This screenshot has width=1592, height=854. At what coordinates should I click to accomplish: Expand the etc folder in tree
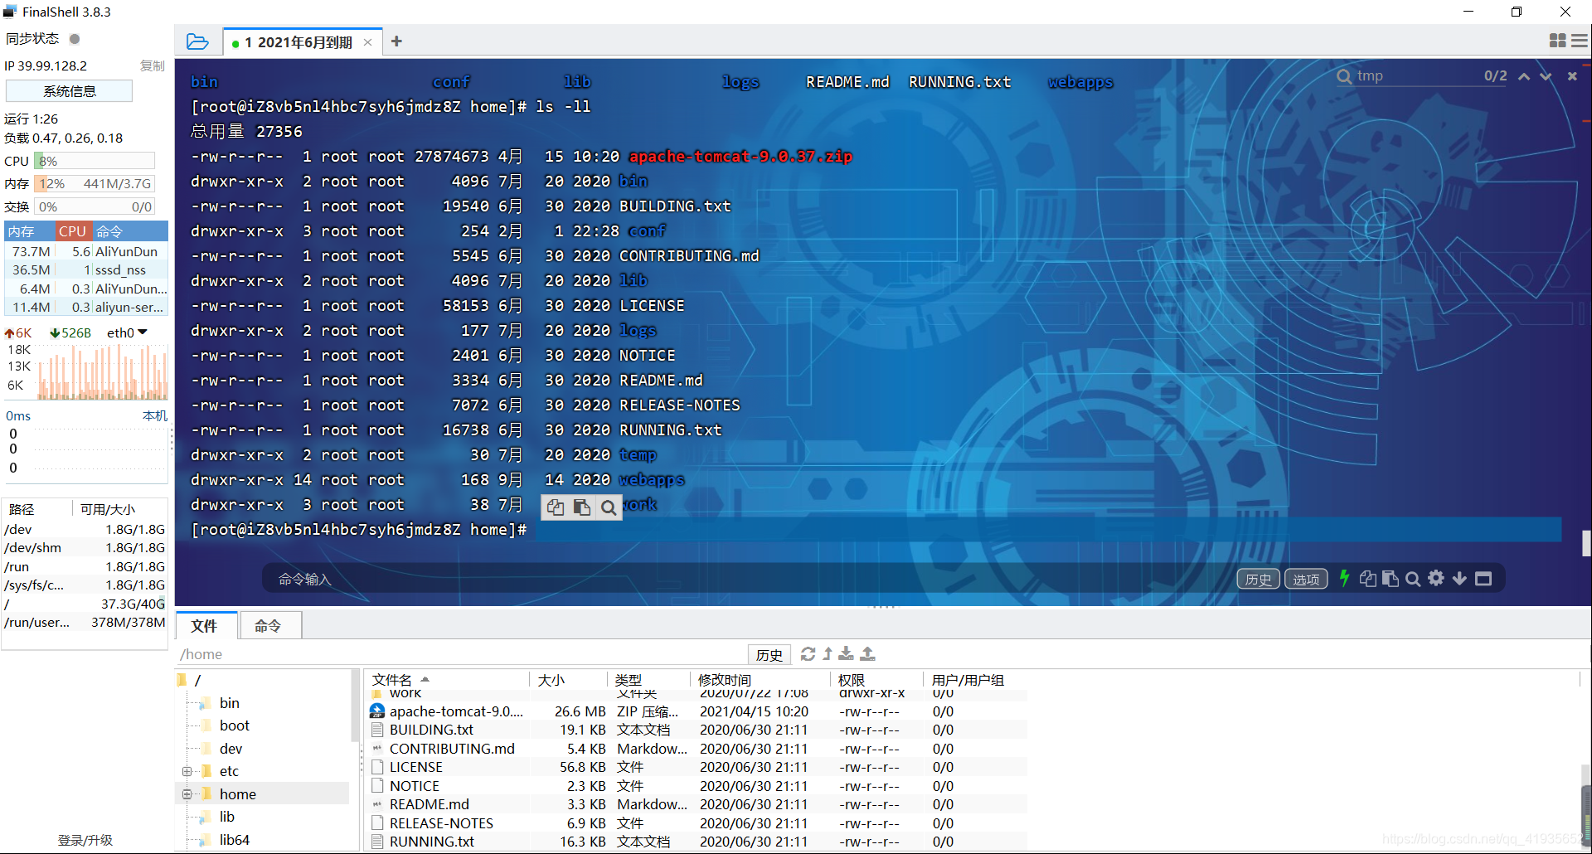pyautogui.click(x=187, y=772)
